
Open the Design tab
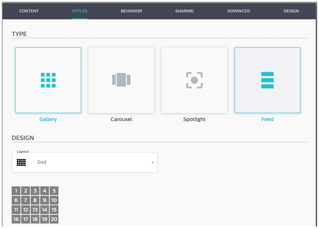[x=291, y=11]
